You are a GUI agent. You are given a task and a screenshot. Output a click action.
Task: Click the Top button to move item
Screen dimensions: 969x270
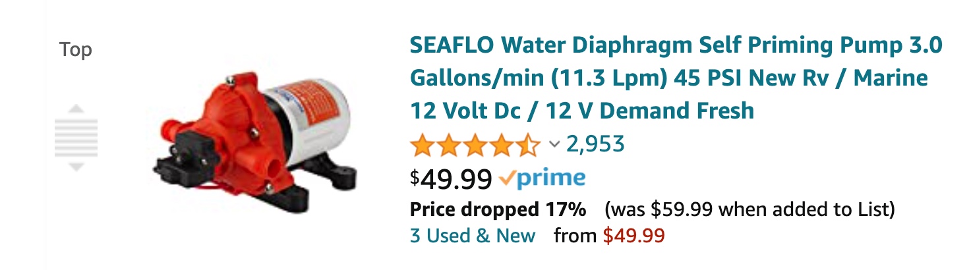click(x=76, y=50)
